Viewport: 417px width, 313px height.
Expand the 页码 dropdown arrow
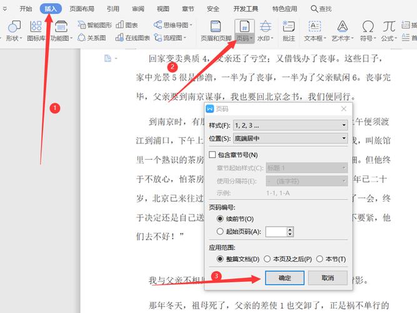(251, 39)
